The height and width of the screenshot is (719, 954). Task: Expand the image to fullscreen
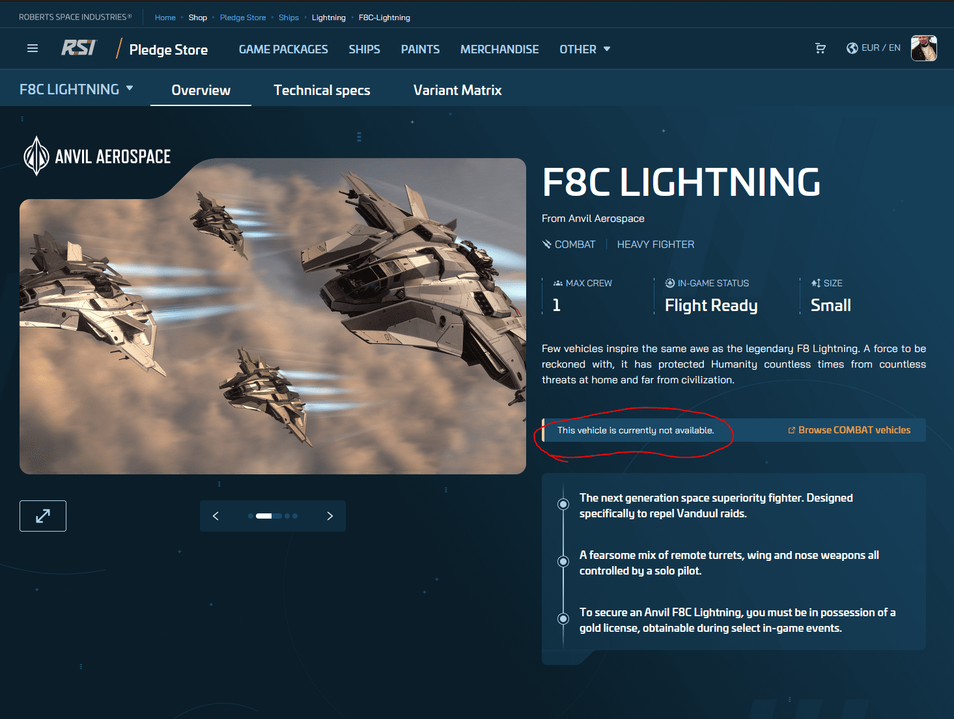pyautogui.click(x=43, y=516)
